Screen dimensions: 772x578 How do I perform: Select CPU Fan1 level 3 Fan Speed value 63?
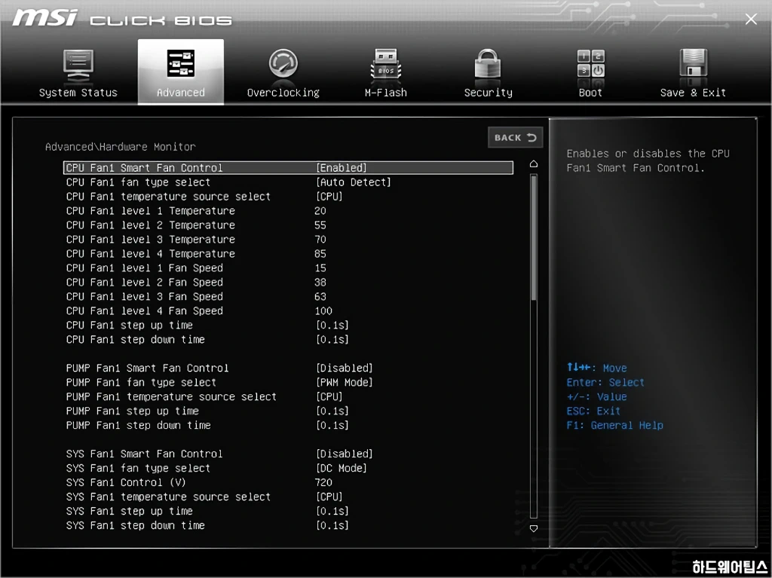[x=320, y=296]
